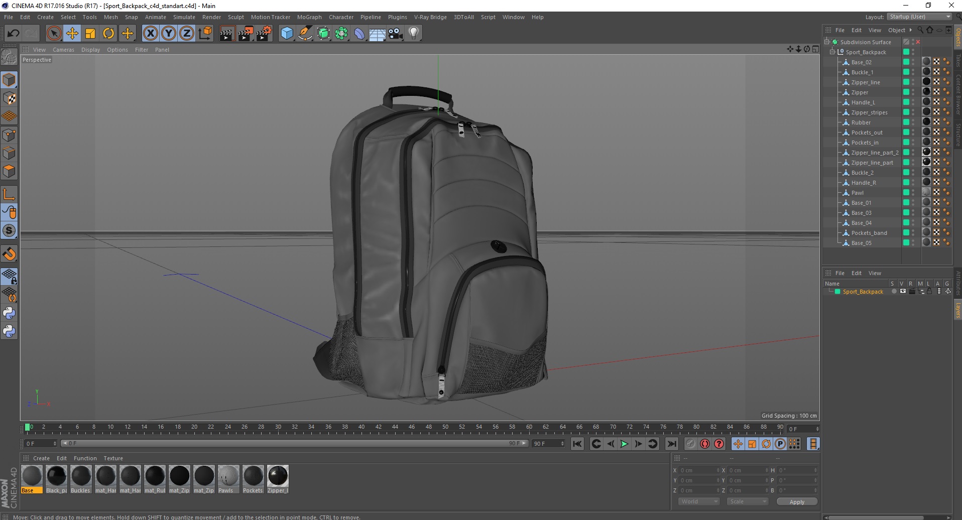This screenshot has height=520, width=962.
Task: Open the array modeling objects icon
Action: [x=341, y=34]
